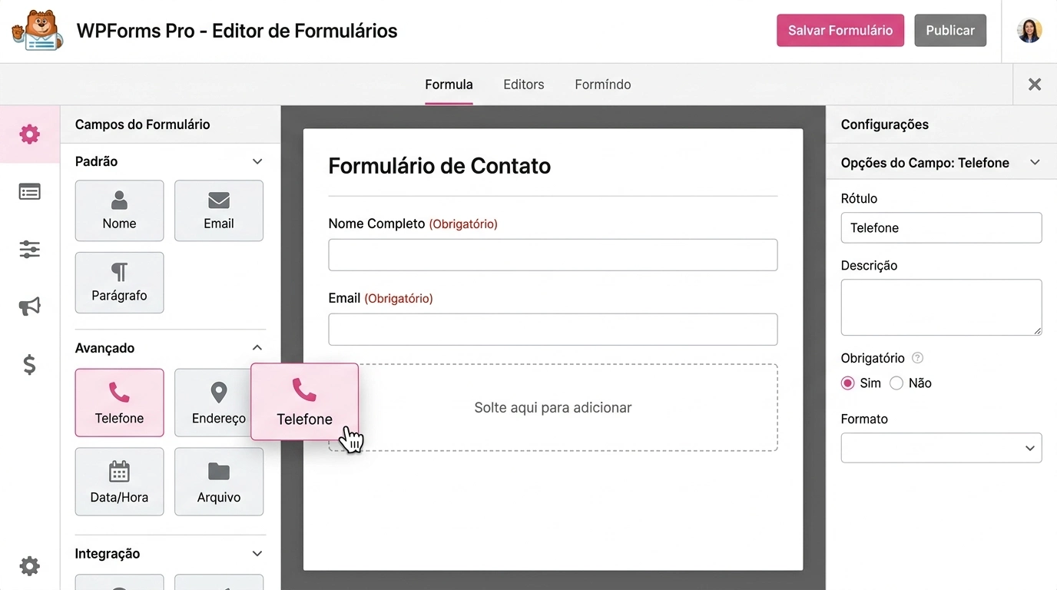Close the form editor with the X
This screenshot has width=1057, height=590.
(1035, 85)
